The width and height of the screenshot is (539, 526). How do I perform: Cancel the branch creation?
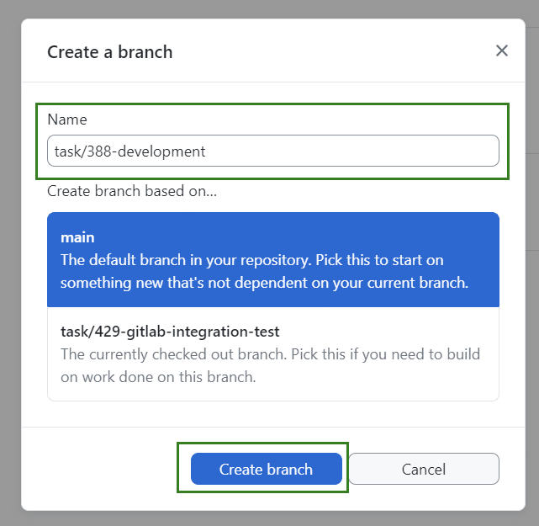424,469
